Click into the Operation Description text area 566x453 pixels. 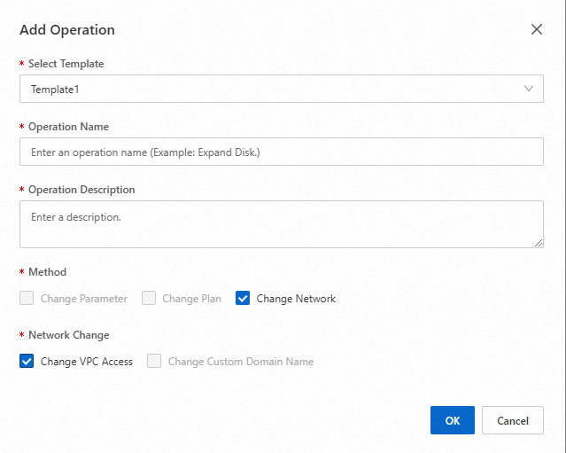(x=281, y=223)
